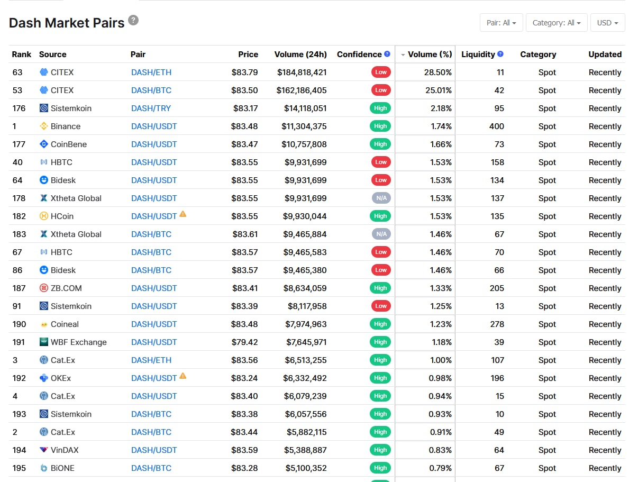Select the $14,118,051 volume cell
Viewport: 629px width, 482px height.
(x=305, y=108)
